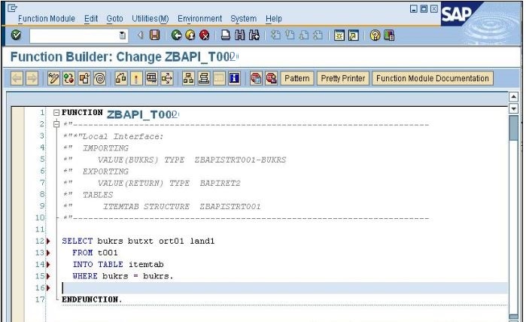Open the SAP window menu icon at top-left

pyautogui.click(x=12, y=8)
